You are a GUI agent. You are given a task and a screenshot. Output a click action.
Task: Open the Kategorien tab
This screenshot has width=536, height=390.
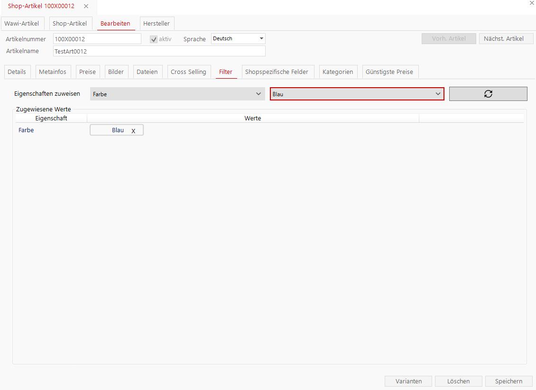(x=338, y=72)
